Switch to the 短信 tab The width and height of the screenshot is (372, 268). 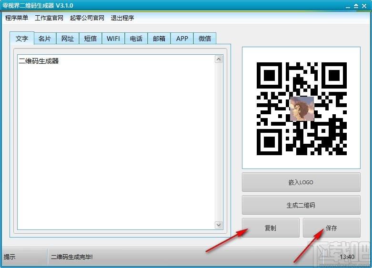click(x=90, y=39)
